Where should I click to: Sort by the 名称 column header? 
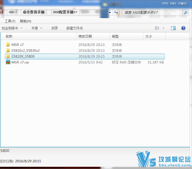tap(39, 36)
